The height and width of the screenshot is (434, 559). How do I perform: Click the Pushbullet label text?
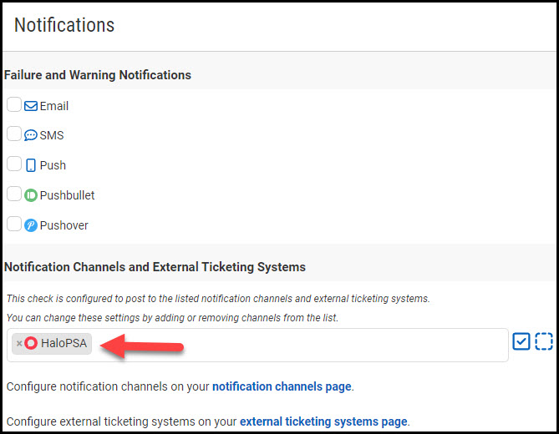pyautogui.click(x=68, y=195)
